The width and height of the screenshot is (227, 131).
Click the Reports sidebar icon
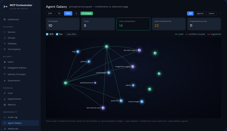[5, 105]
